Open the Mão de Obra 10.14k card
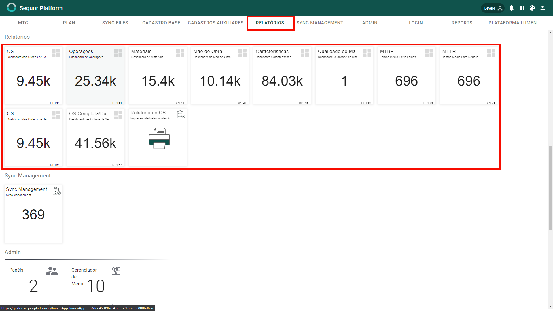The width and height of the screenshot is (553, 311). click(x=220, y=75)
